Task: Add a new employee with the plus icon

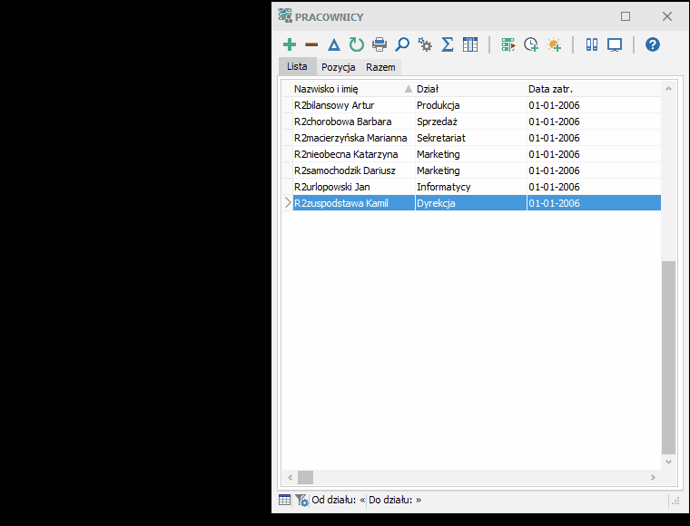Action: (290, 44)
